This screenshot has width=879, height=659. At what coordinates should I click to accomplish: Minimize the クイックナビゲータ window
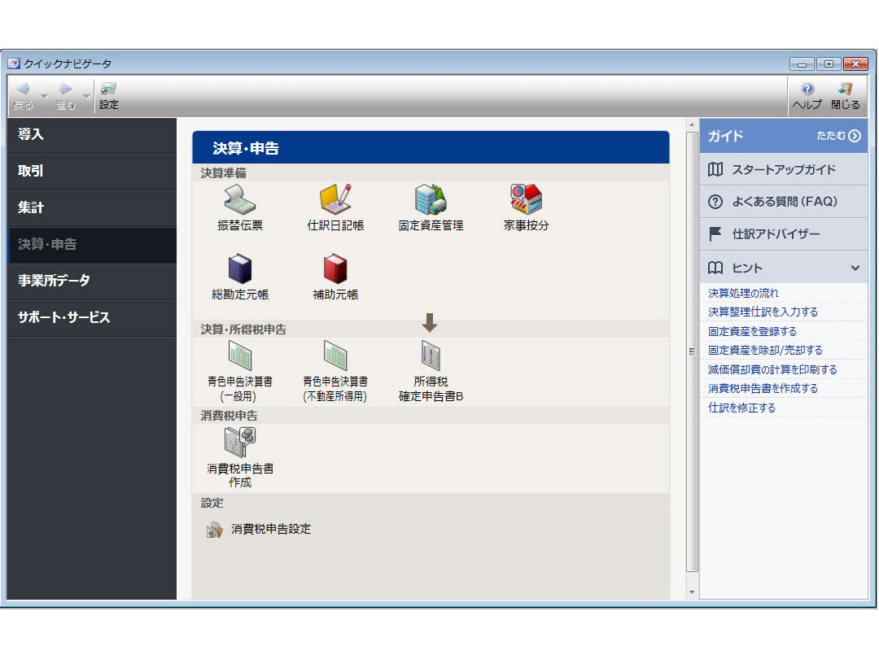point(802,64)
